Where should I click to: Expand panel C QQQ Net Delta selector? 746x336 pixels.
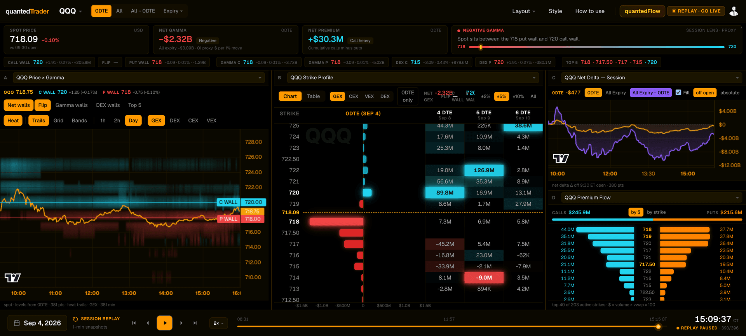pyautogui.click(x=652, y=78)
